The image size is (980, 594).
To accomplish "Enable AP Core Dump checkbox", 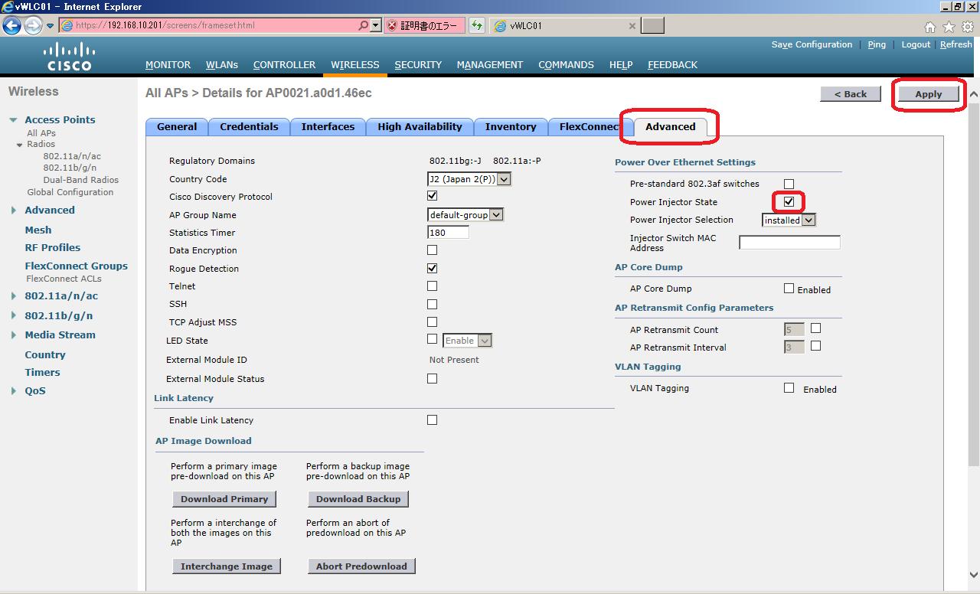I will (789, 289).
